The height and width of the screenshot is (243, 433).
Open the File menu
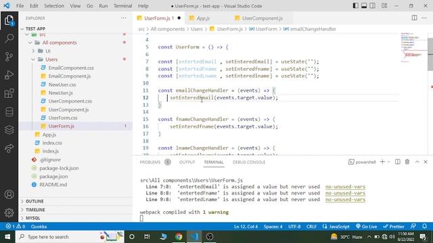tap(20, 6)
